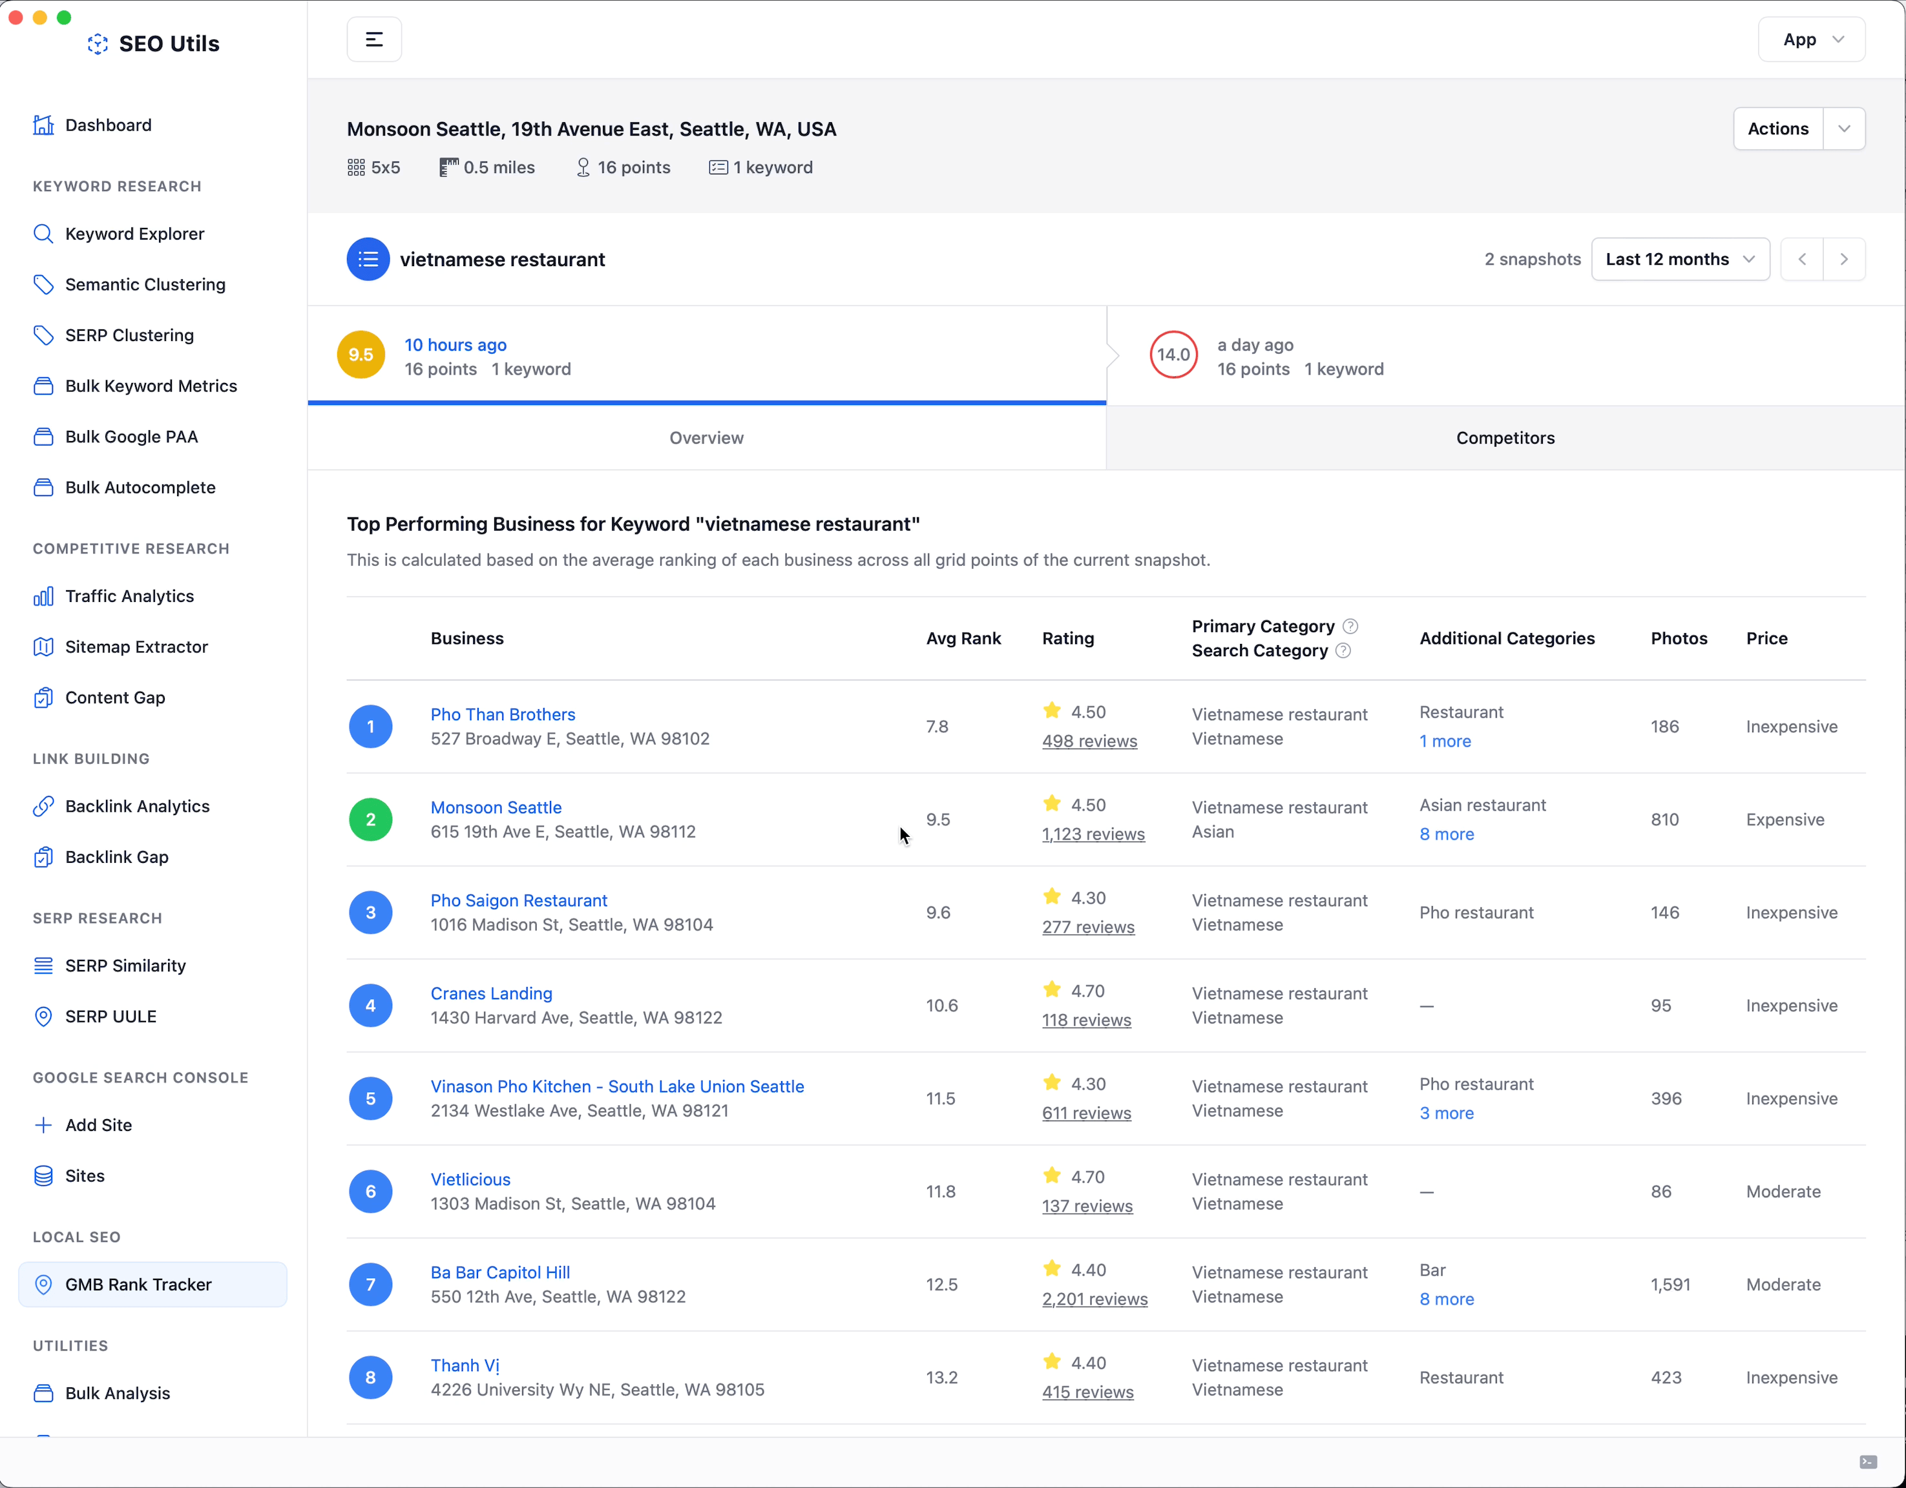Click the Primary Category help icon
This screenshot has width=1906, height=1488.
click(x=1350, y=626)
